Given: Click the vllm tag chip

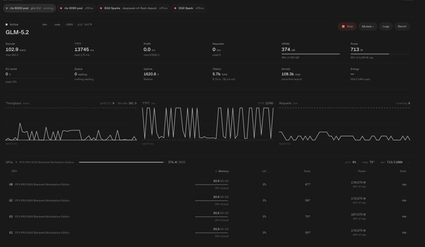Looking at the screenshot, I should (45, 24).
